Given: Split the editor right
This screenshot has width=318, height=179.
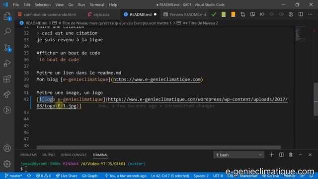Looking at the screenshot, I should click(301, 14).
